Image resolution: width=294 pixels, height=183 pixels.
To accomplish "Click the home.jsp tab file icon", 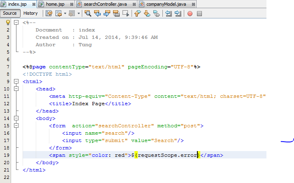I will click(41, 4).
